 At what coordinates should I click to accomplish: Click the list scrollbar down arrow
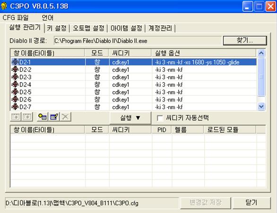coord(261,106)
